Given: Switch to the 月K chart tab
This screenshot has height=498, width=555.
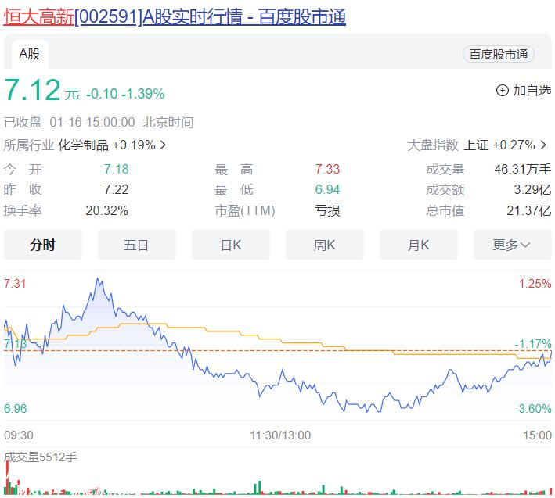Looking at the screenshot, I should click(419, 245).
